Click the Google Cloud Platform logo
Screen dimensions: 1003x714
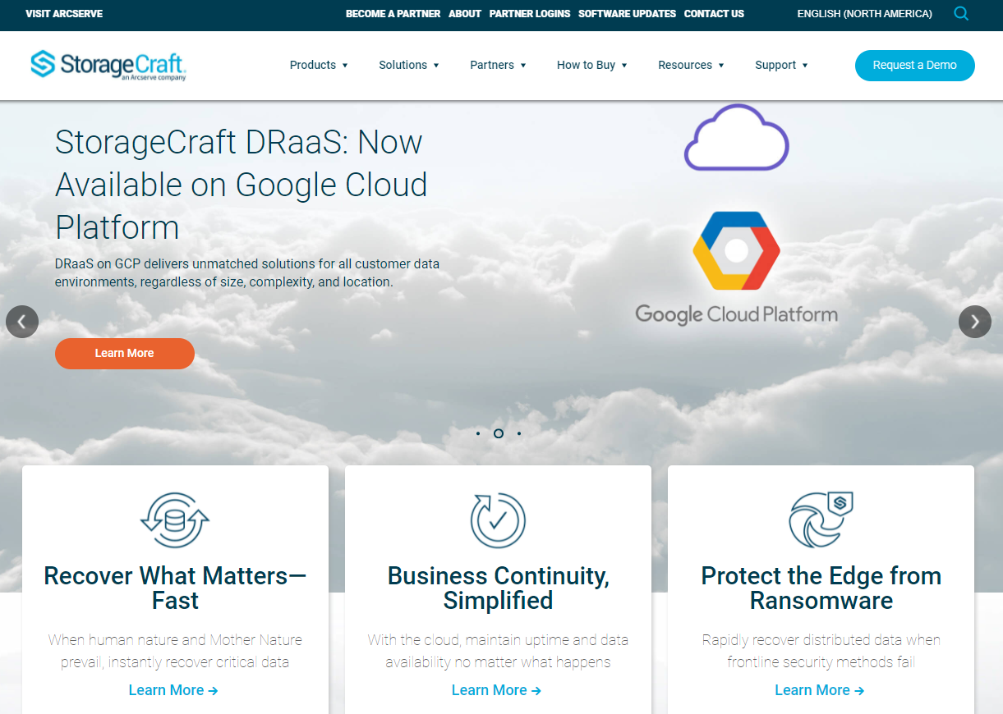737,268
